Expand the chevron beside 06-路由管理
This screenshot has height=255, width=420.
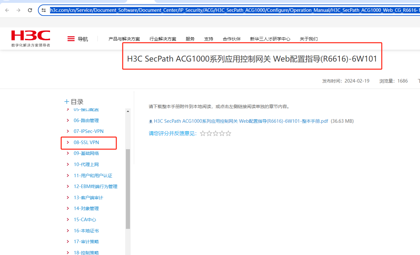pos(68,120)
